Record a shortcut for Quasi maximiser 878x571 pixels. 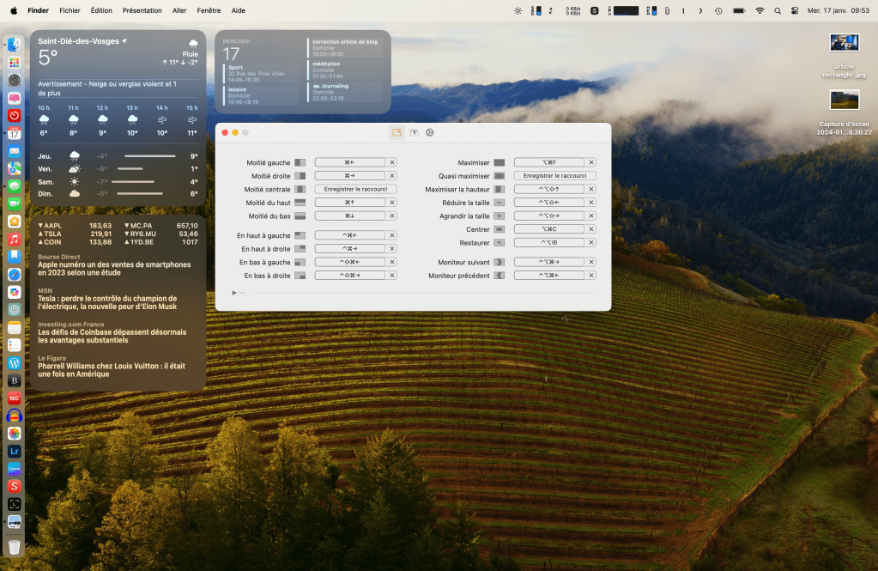pos(554,175)
